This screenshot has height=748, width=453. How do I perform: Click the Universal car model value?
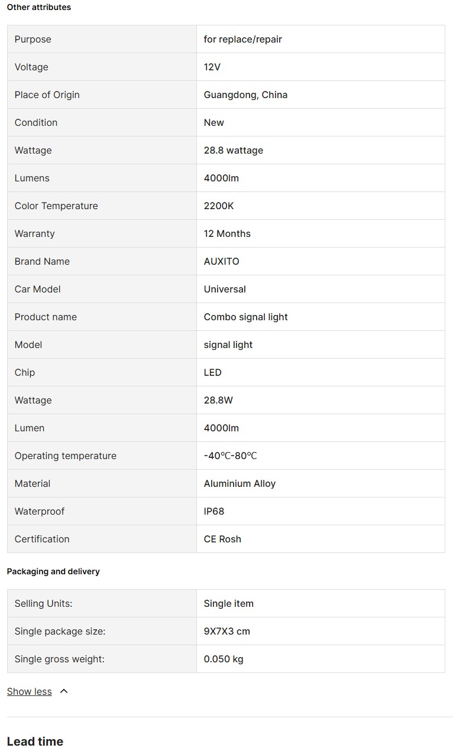click(225, 289)
